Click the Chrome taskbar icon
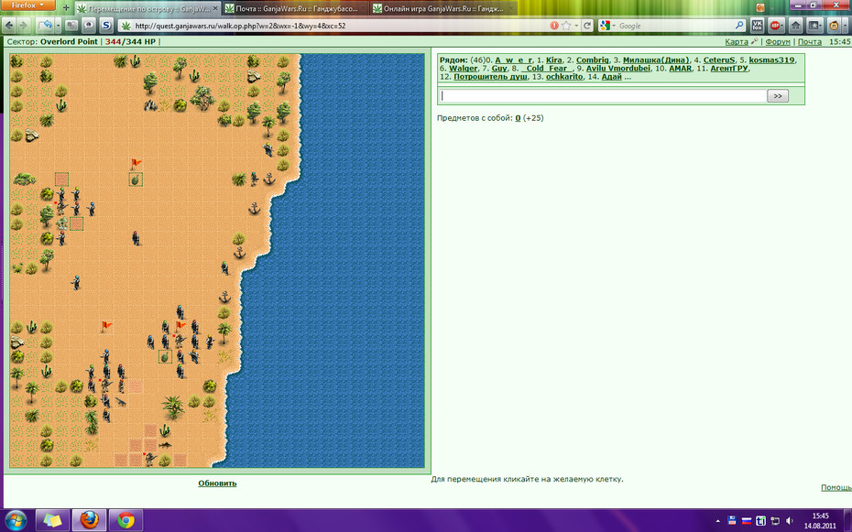The image size is (852, 532). tap(126, 520)
